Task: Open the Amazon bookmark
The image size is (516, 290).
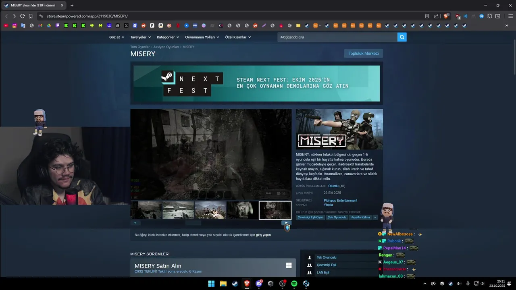Action: click(x=160, y=25)
